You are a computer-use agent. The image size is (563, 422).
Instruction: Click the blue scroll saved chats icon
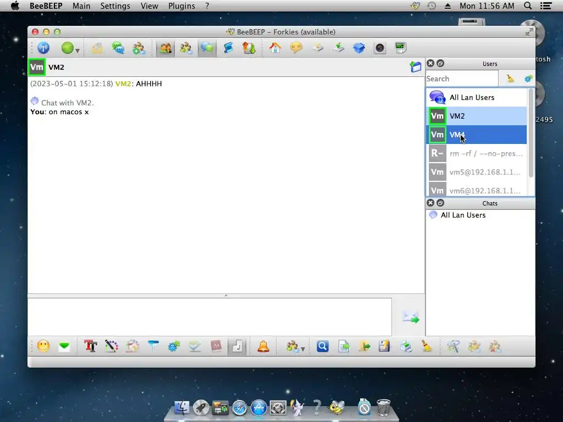pyautogui.click(x=228, y=48)
